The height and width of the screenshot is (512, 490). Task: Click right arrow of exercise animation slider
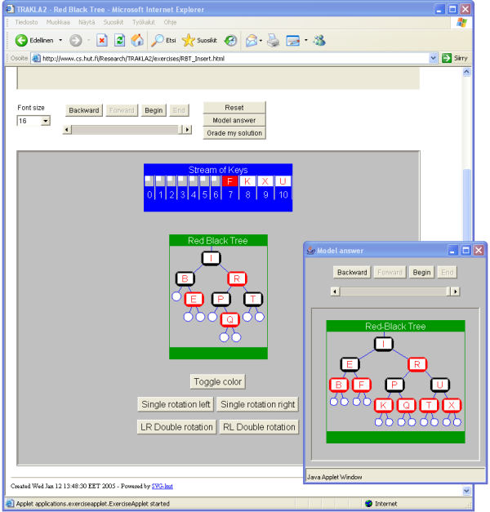coord(187,130)
